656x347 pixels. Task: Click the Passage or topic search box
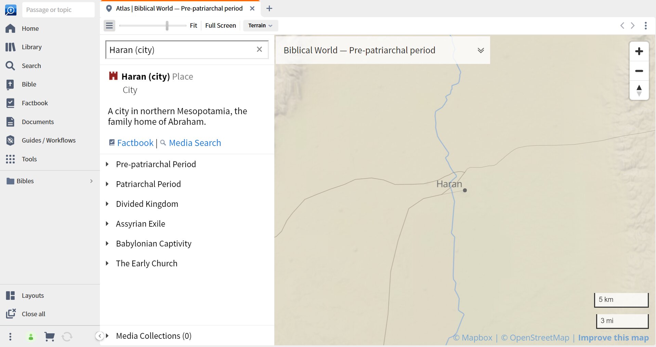point(58,10)
